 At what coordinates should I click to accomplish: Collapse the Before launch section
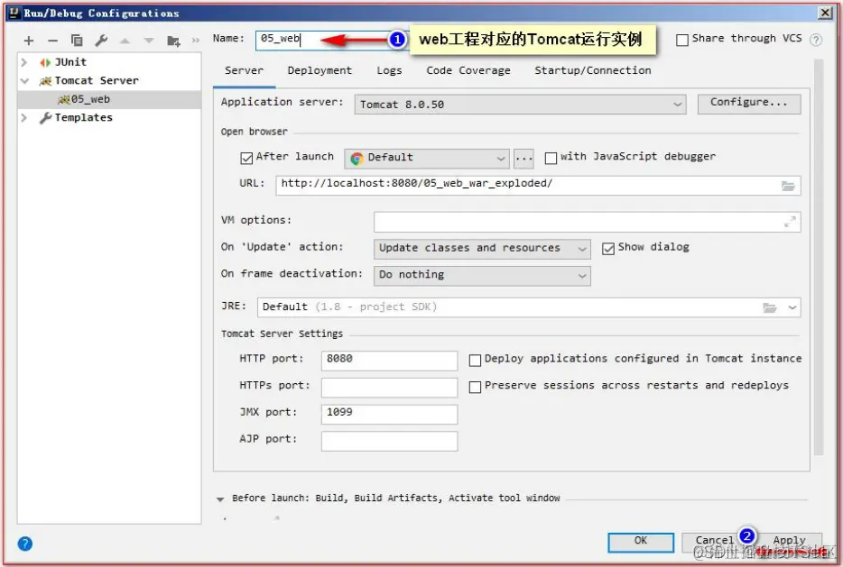tap(220, 498)
